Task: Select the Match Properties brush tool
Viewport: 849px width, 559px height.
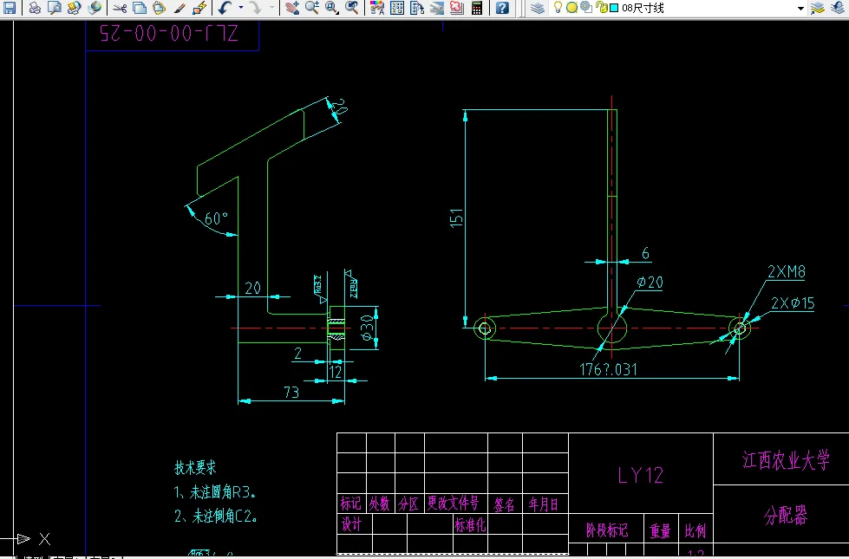Action: (x=180, y=8)
